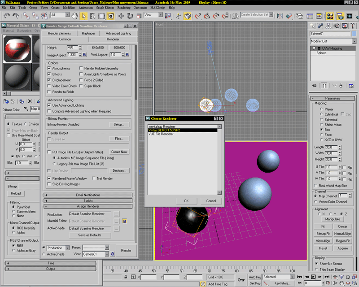
Task: Open the Modify panel tab icon
Action: point(320,26)
